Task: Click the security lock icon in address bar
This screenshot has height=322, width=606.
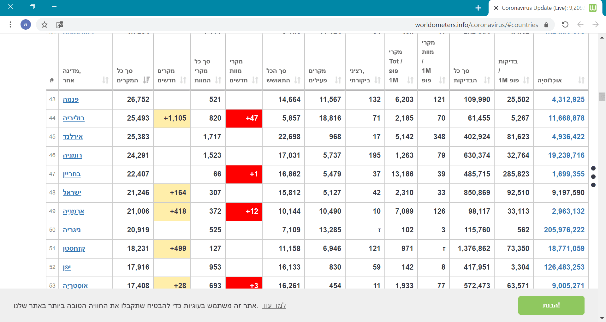Action: coord(547,25)
